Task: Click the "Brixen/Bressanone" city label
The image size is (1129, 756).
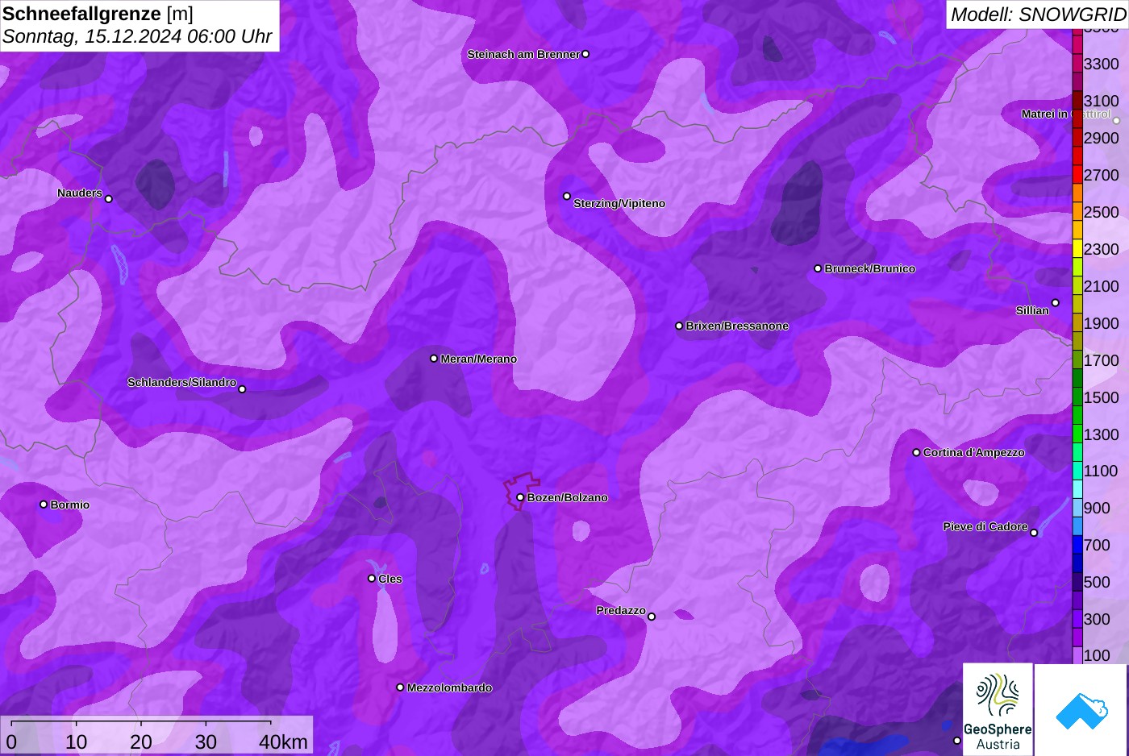Action: click(x=737, y=326)
